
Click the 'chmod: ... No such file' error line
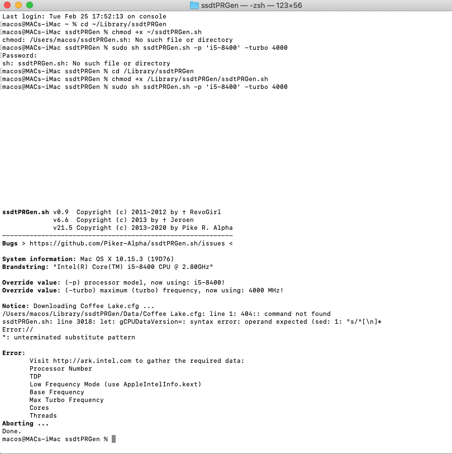[117, 40]
